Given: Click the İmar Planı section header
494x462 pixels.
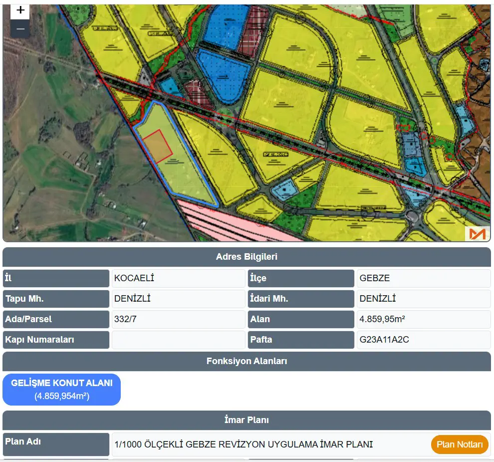Looking at the screenshot, I should pyautogui.click(x=247, y=420).
